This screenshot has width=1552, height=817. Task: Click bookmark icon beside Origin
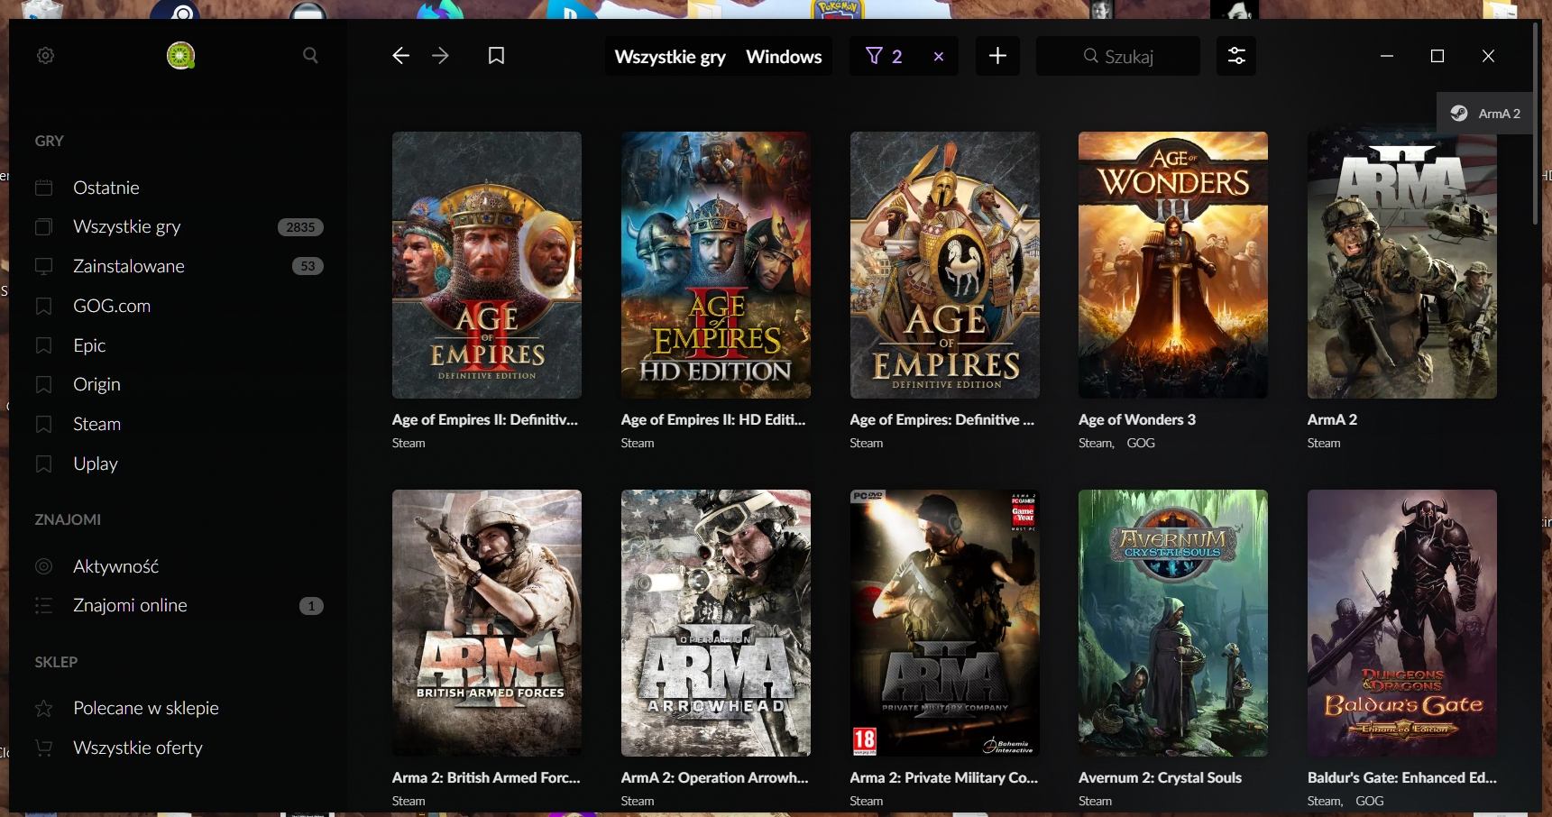(43, 384)
